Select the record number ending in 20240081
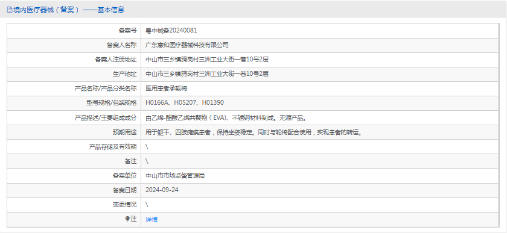 point(171,31)
